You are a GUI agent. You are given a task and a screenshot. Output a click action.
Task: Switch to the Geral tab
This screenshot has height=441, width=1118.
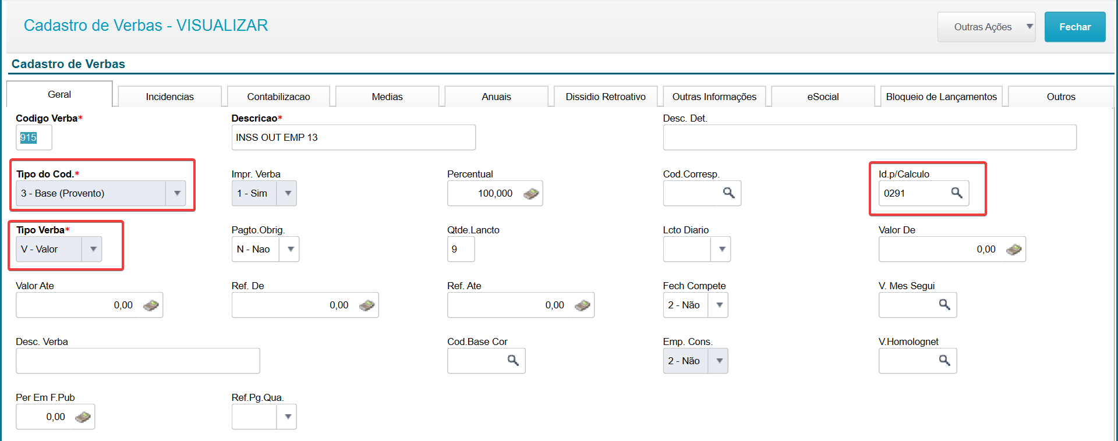click(x=59, y=94)
